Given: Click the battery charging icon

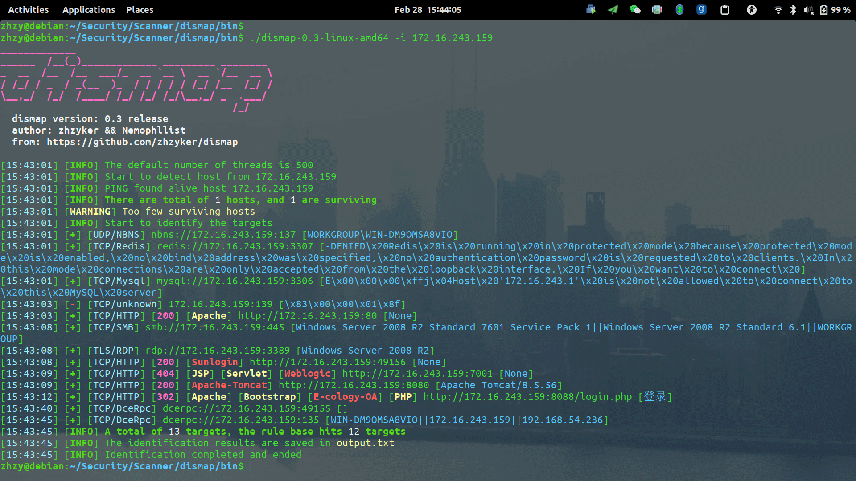Looking at the screenshot, I should click(824, 9).
